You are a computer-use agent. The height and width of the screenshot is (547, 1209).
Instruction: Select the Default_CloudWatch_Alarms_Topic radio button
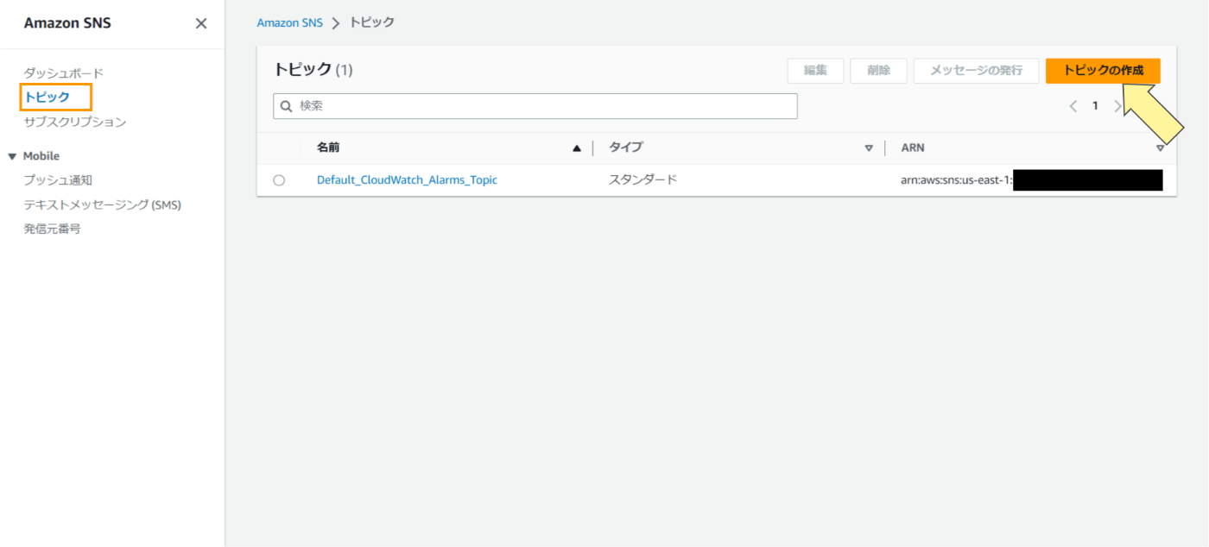[x=279, y=180]
